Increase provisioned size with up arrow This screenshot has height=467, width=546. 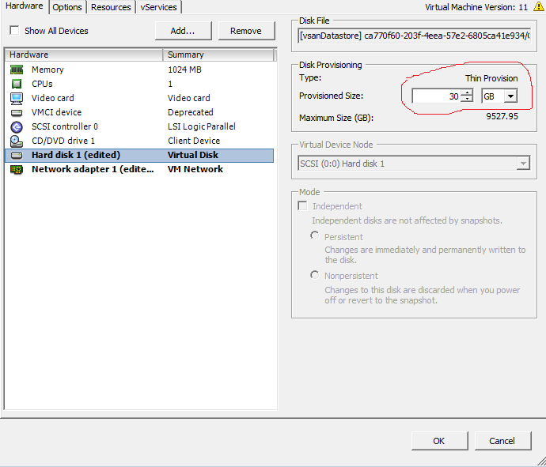click(x=467, y=92)
